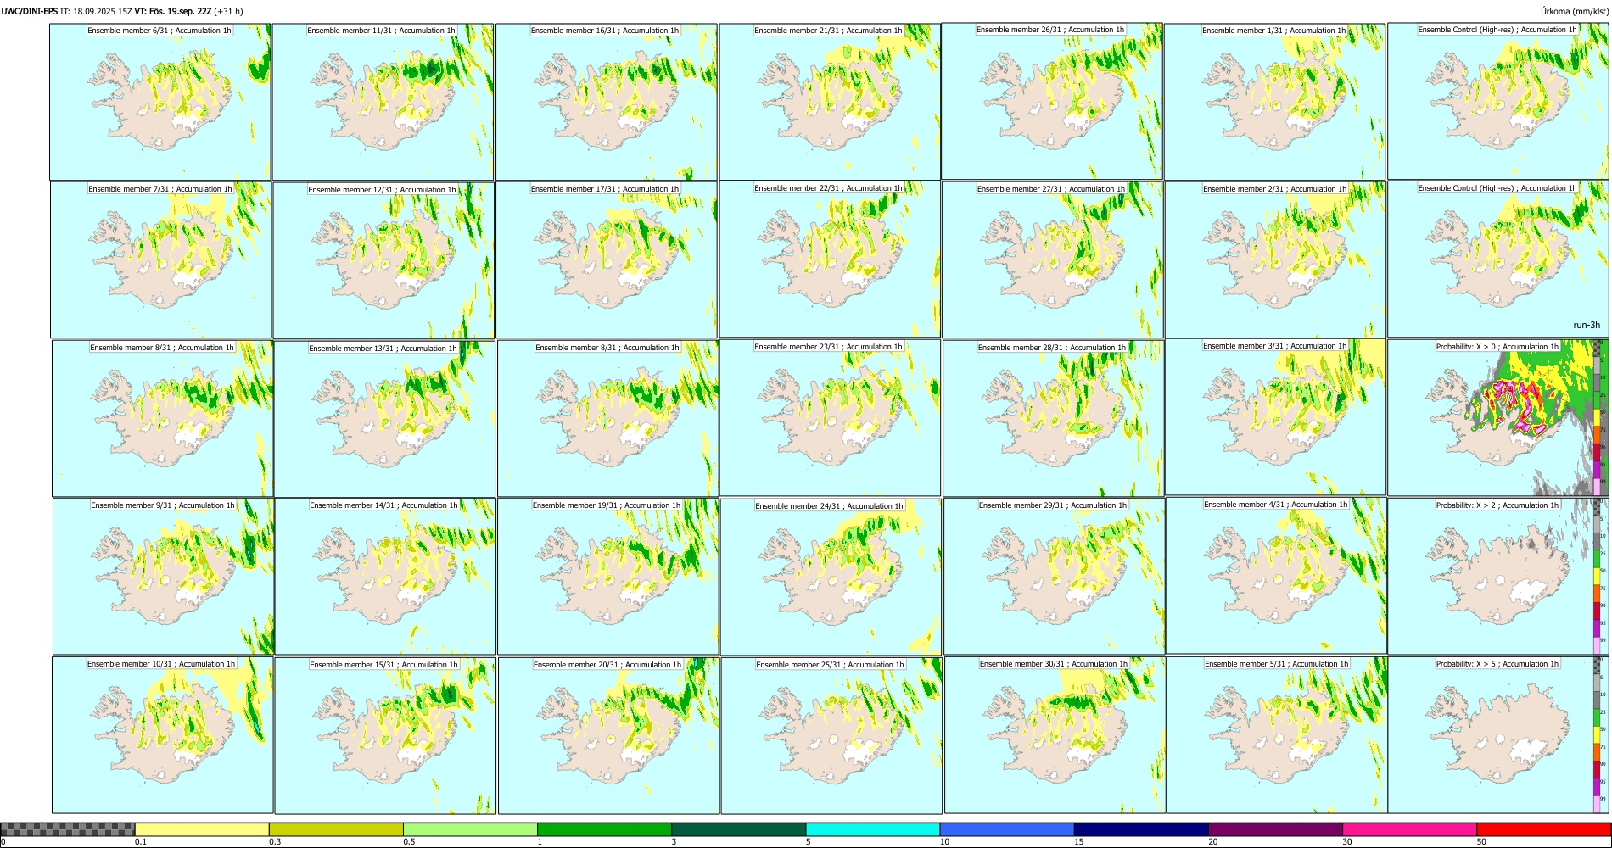1612x848 pixels.
Task: Click the 'Úrkoma (mm/klst)' unit label
Action: (x=1575, y=11)
